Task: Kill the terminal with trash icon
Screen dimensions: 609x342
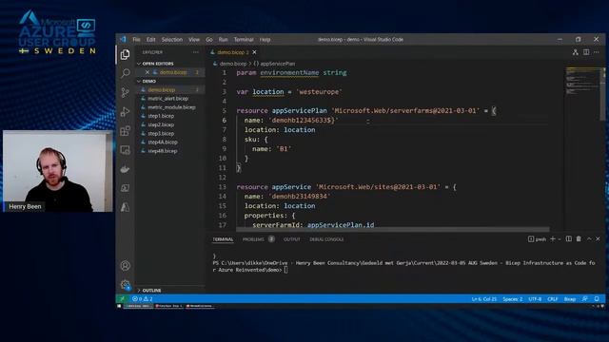Action: (x=579, y=238)
